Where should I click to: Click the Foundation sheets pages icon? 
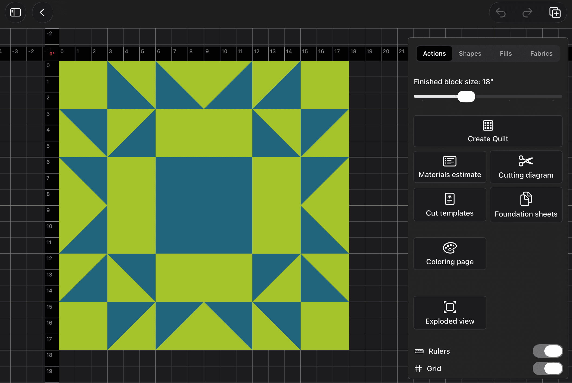526,199
